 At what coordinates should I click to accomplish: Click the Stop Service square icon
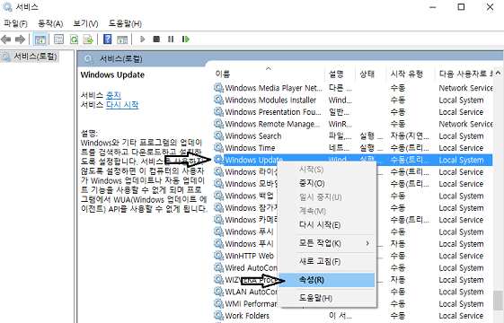(156, 39)
